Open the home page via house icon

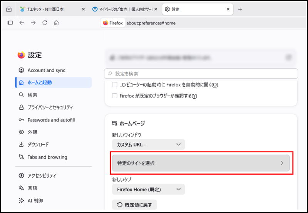(56, 23)
